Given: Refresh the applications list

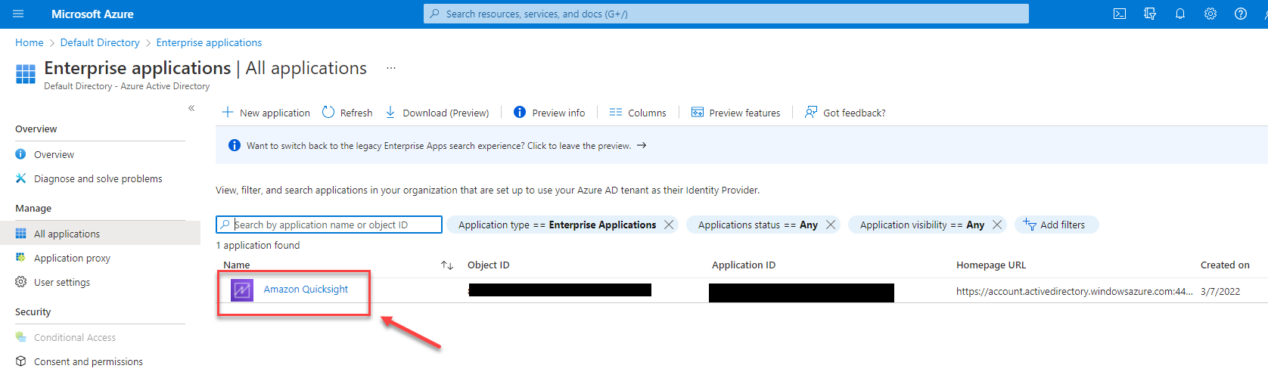Looking at the screenshot, I should 347,113.
